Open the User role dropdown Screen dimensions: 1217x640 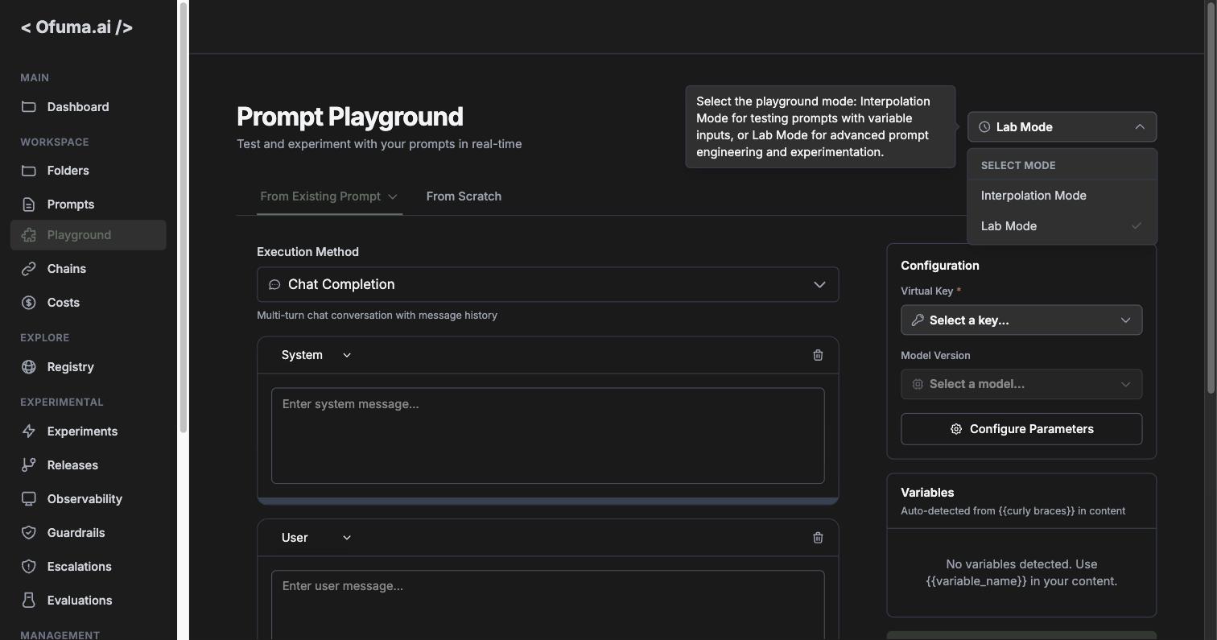coord(316,538)
